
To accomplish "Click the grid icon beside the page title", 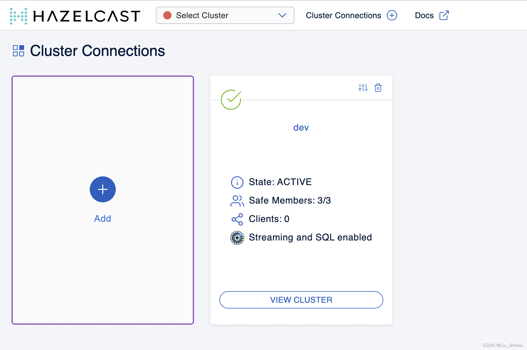I will point(18,51).
